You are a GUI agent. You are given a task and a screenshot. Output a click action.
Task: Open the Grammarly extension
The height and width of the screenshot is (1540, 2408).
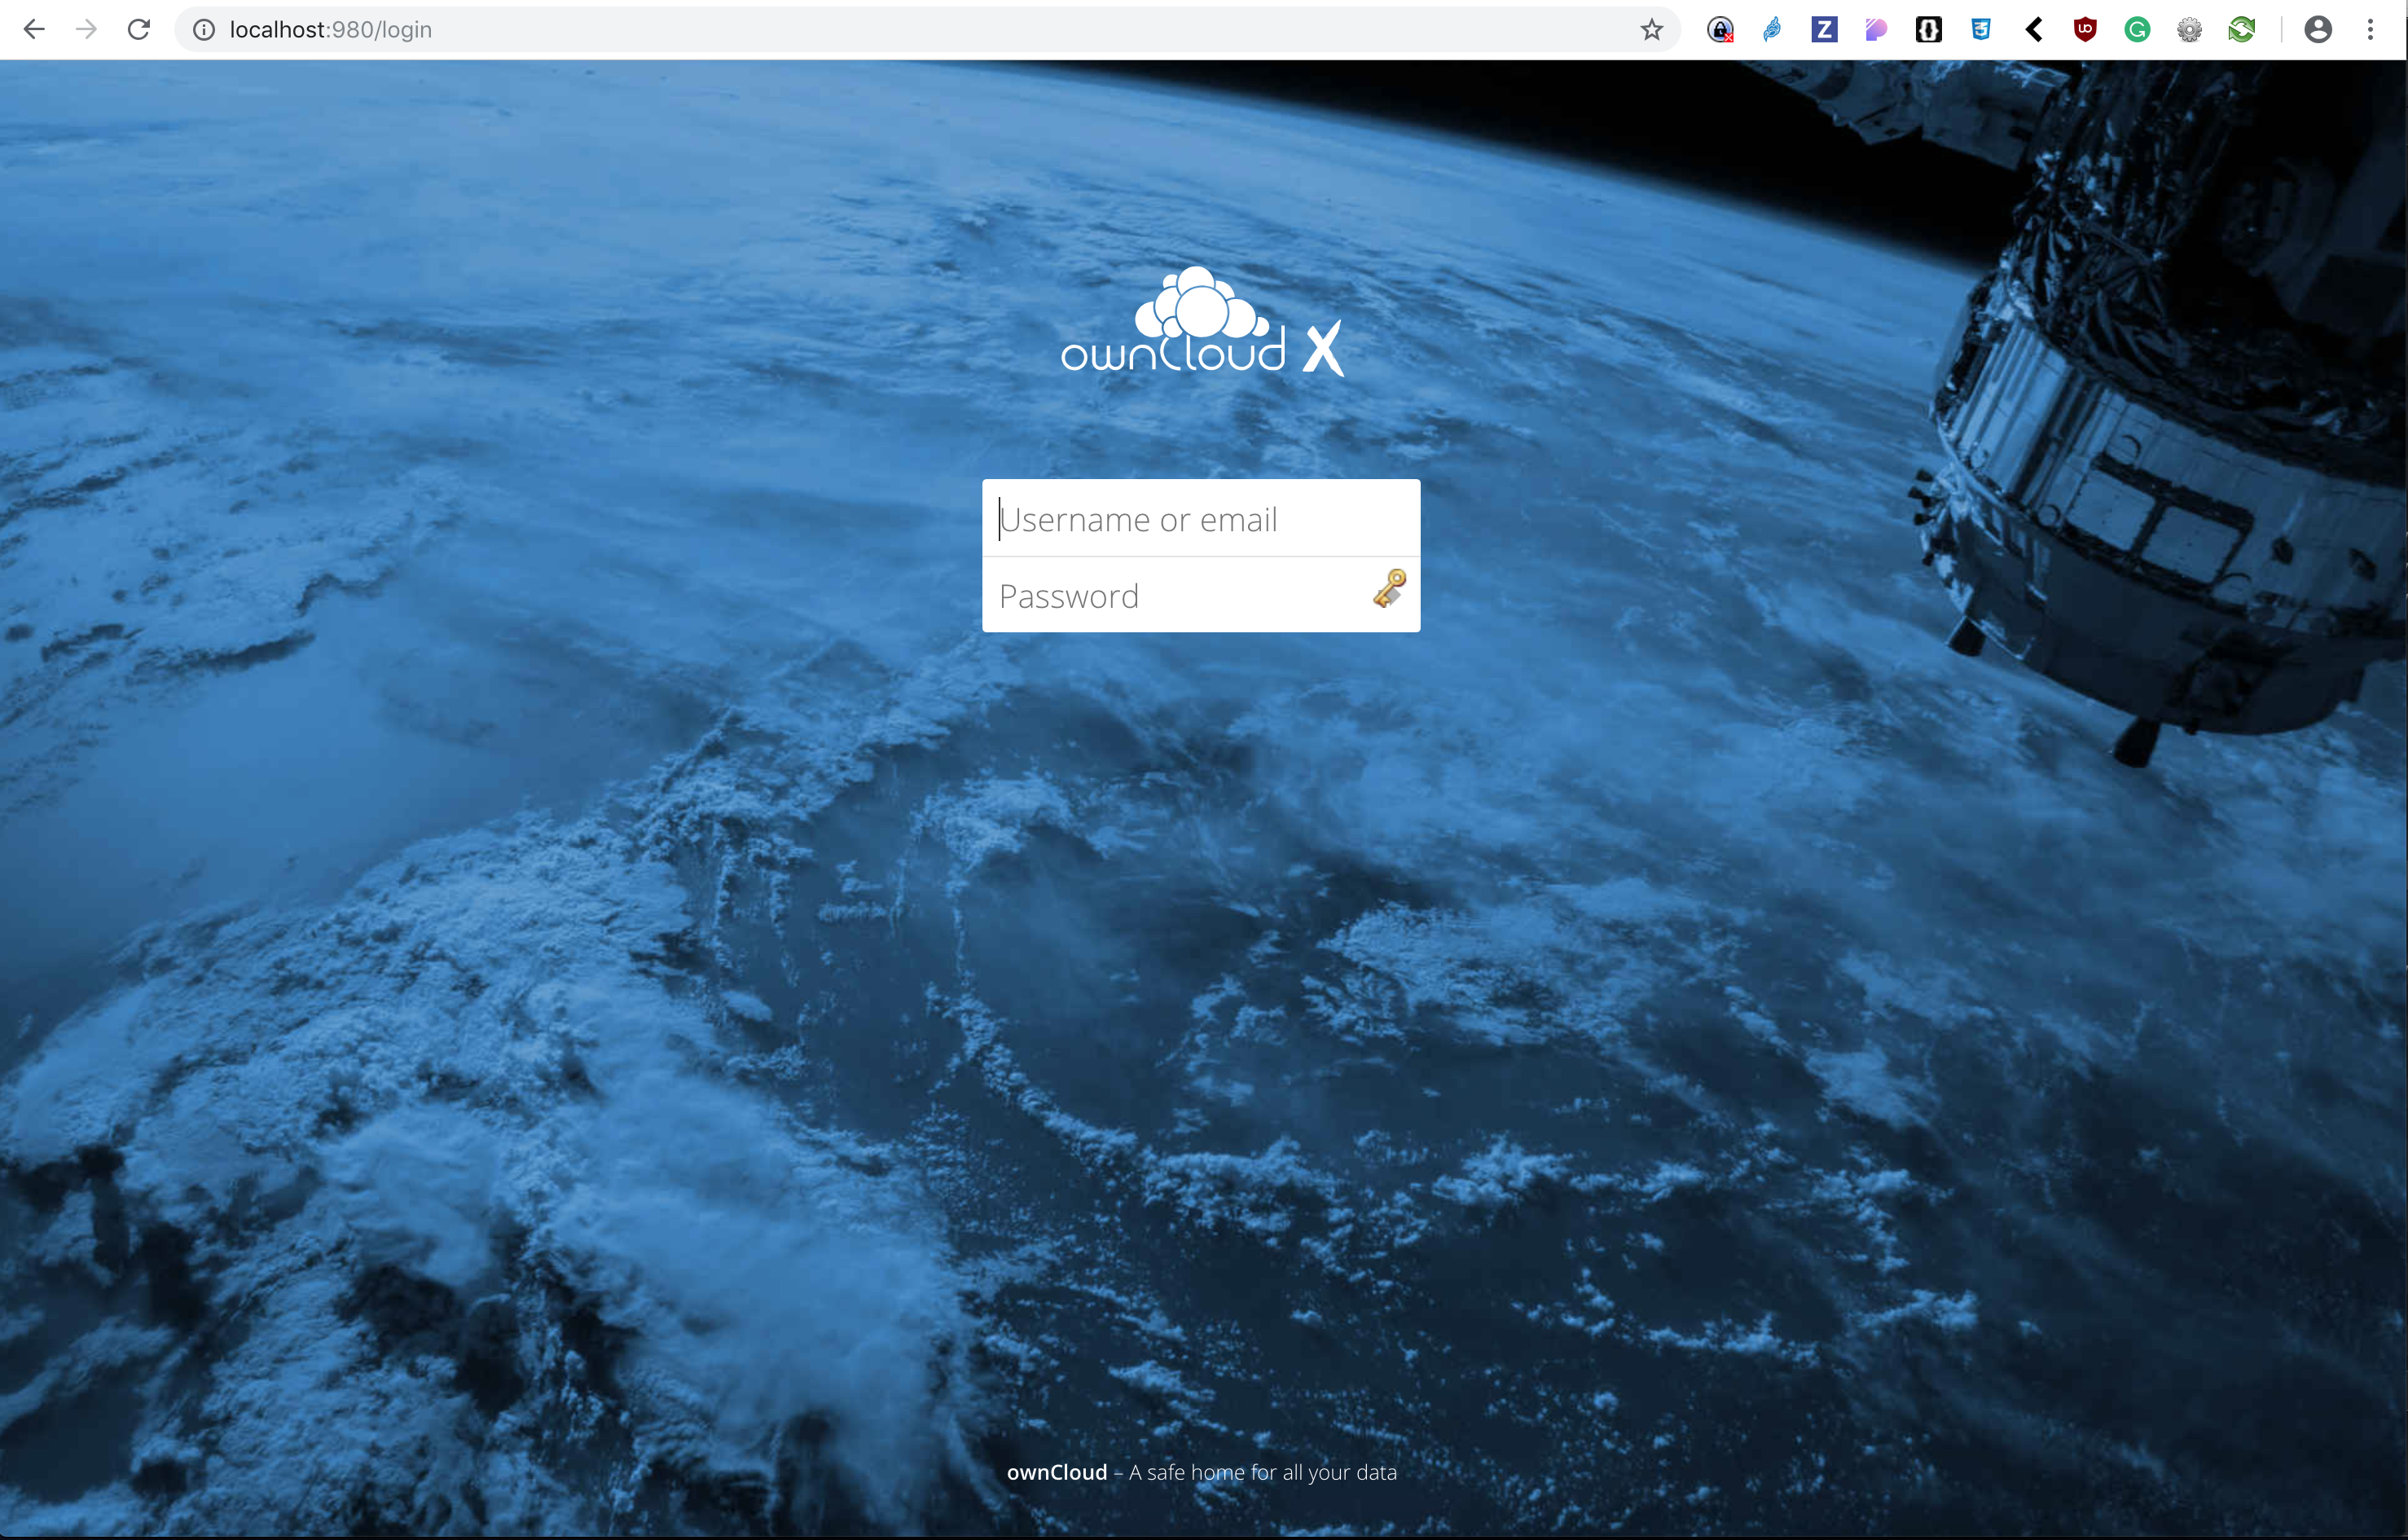(x=2138, y=29)
